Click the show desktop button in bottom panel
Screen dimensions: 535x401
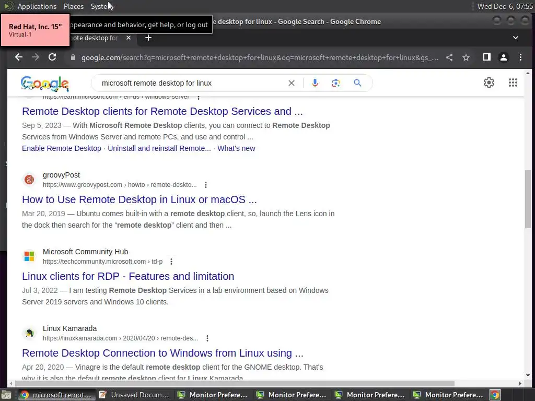6,395
